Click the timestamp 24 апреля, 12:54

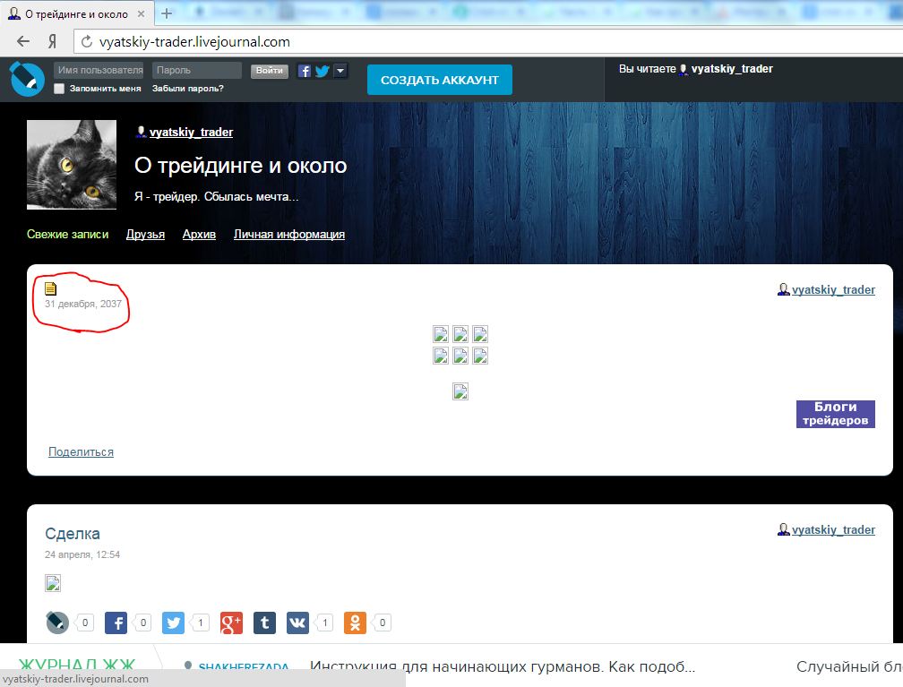(x=82, y=554)
